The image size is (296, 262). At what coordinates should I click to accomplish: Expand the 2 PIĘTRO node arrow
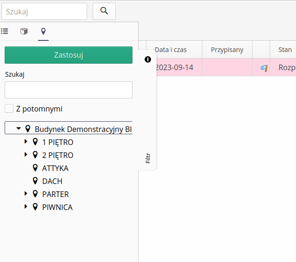click(26, 155)
